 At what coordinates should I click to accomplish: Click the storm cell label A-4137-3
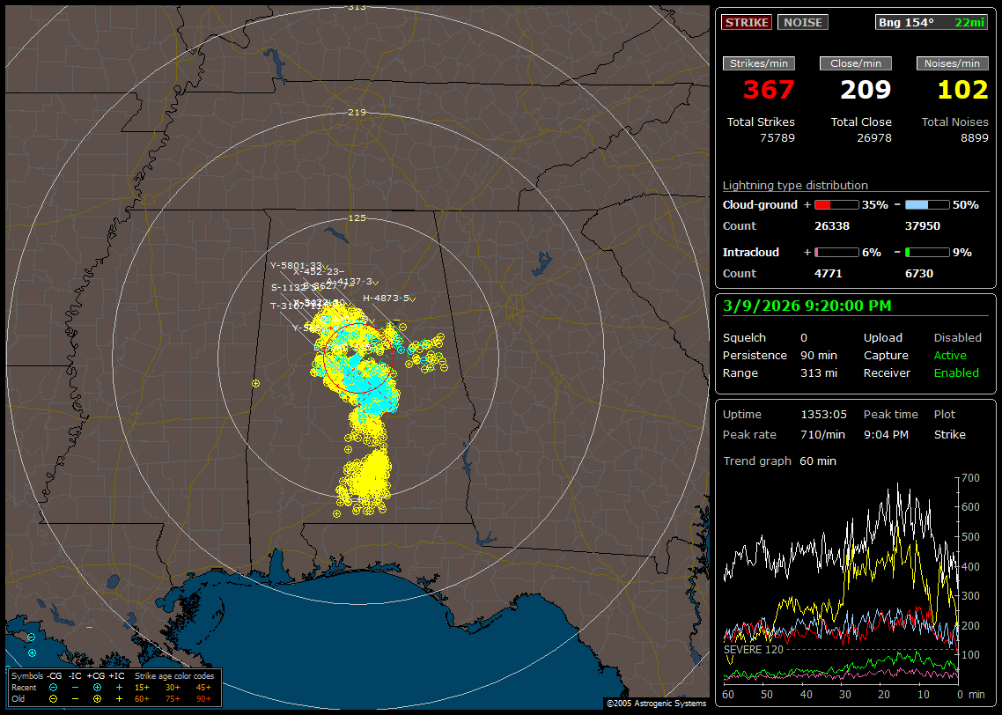click(350, 282)
